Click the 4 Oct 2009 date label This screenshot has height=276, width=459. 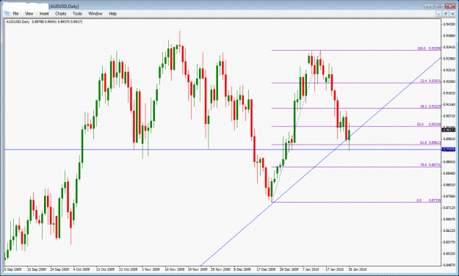(82, 269)
